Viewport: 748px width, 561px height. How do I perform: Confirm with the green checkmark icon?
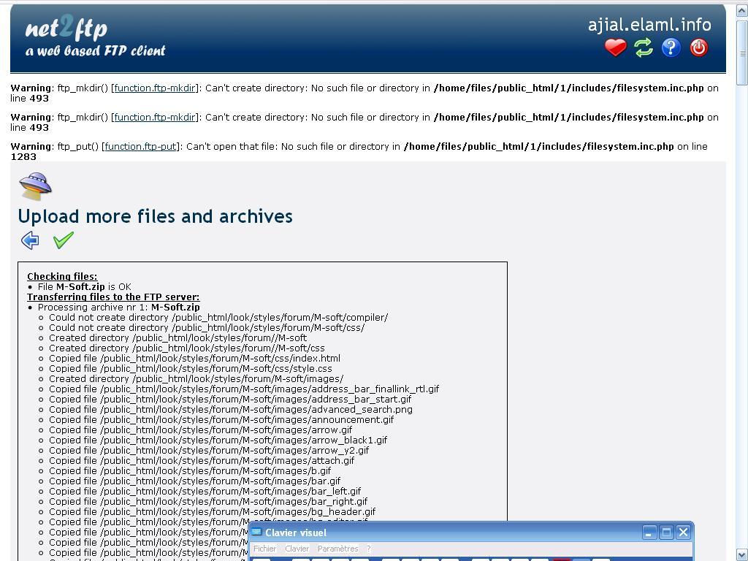coord(64,240)
